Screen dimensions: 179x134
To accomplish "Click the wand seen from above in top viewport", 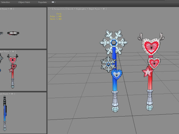I will (x=13, y=33).
